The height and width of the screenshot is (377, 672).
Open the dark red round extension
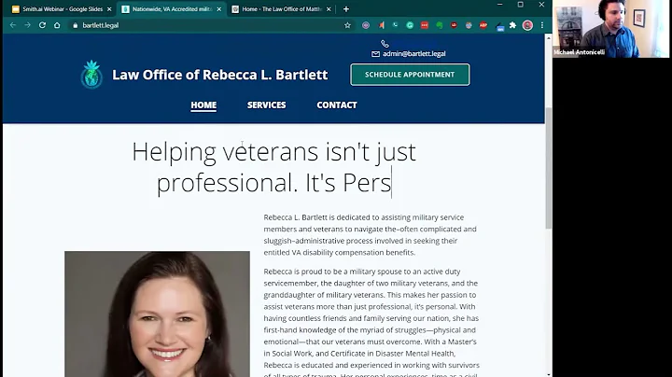pyautogui.click(x=454, y=25)
